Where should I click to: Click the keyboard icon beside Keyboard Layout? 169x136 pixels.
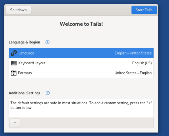point(14,63)
